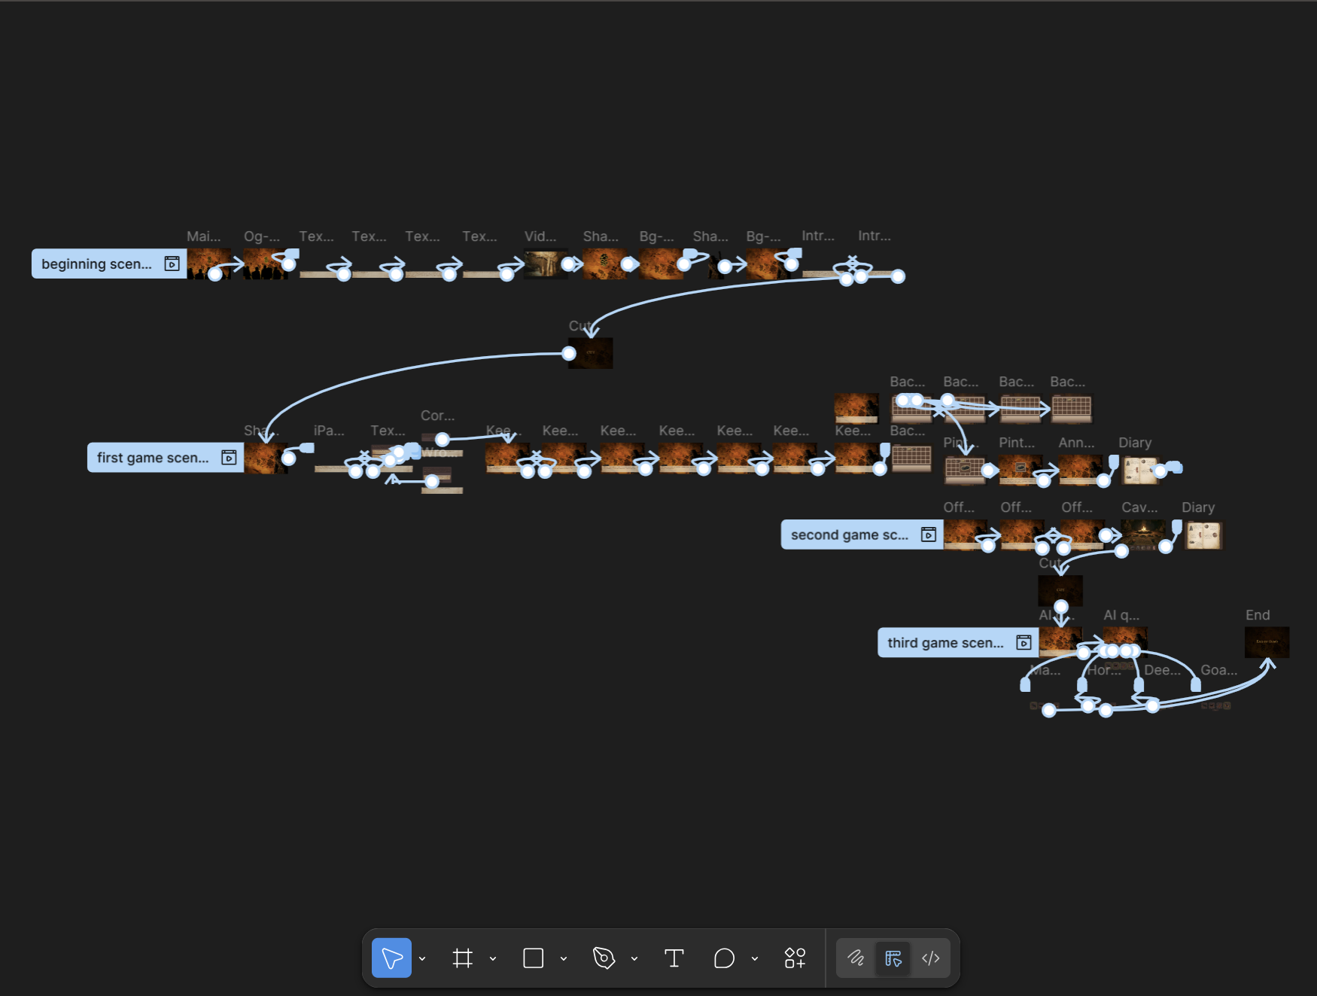Select the second game scene flow label
Screen dimensions: 1317x996
click(x=849, y=535)
